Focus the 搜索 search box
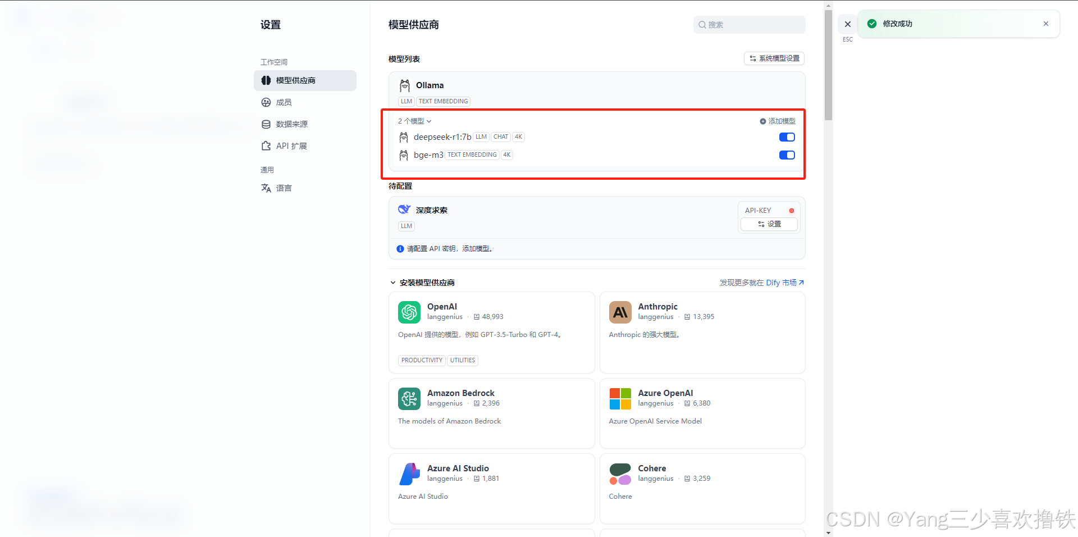 749,25
